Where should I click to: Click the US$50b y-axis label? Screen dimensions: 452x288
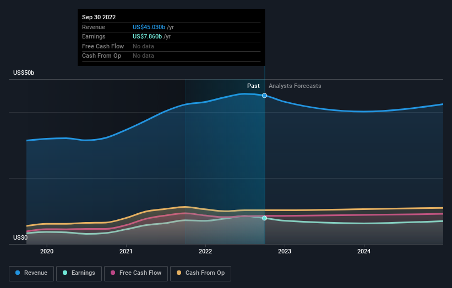click(24, 73)
